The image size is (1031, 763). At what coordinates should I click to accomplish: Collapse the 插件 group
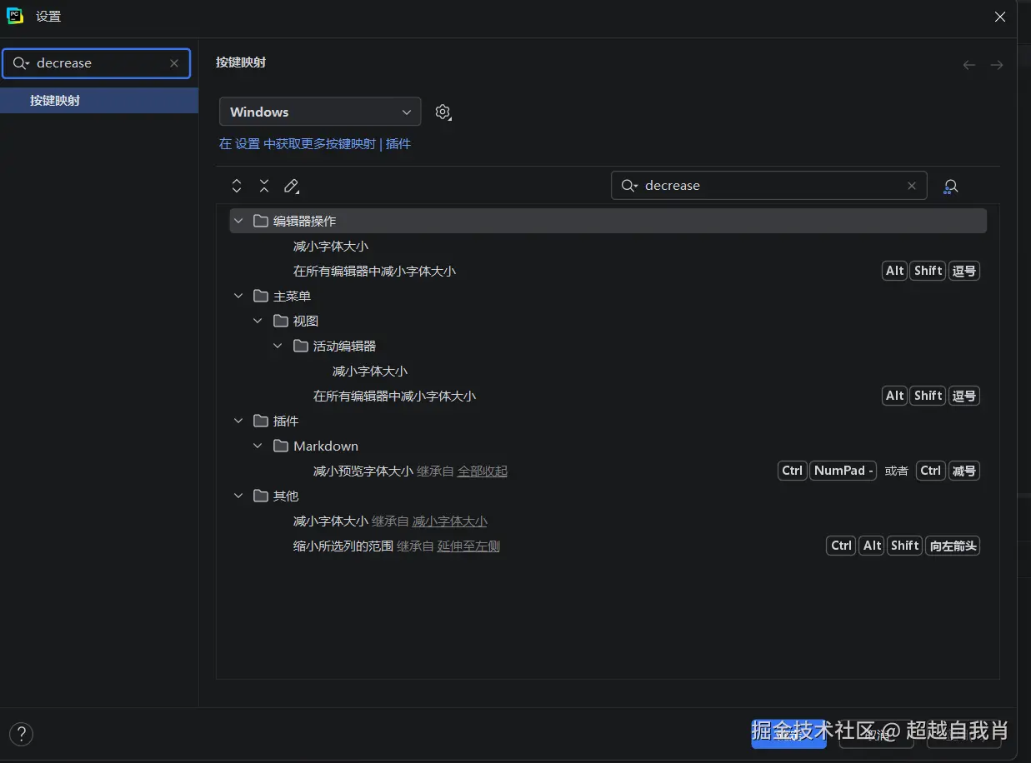tap(239, 421)
